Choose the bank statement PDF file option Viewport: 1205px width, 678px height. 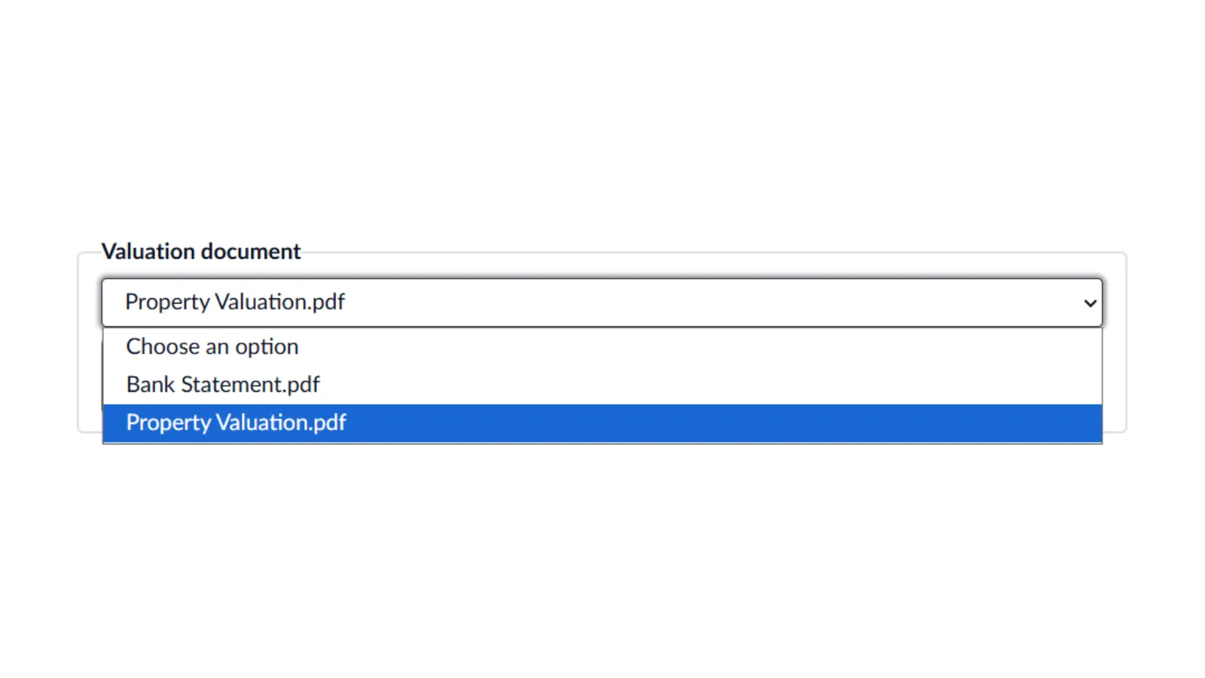click(224, 385)
